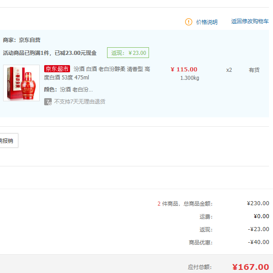This screenshot has height=273, width=273.
Task: Click the 2 件商品，总商品金额： label
Action: [185, 203]
